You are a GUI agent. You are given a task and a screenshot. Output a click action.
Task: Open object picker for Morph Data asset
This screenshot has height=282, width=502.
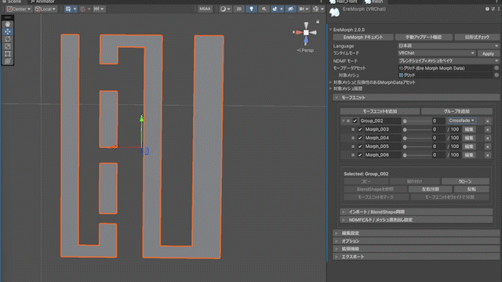click(497, 68)
